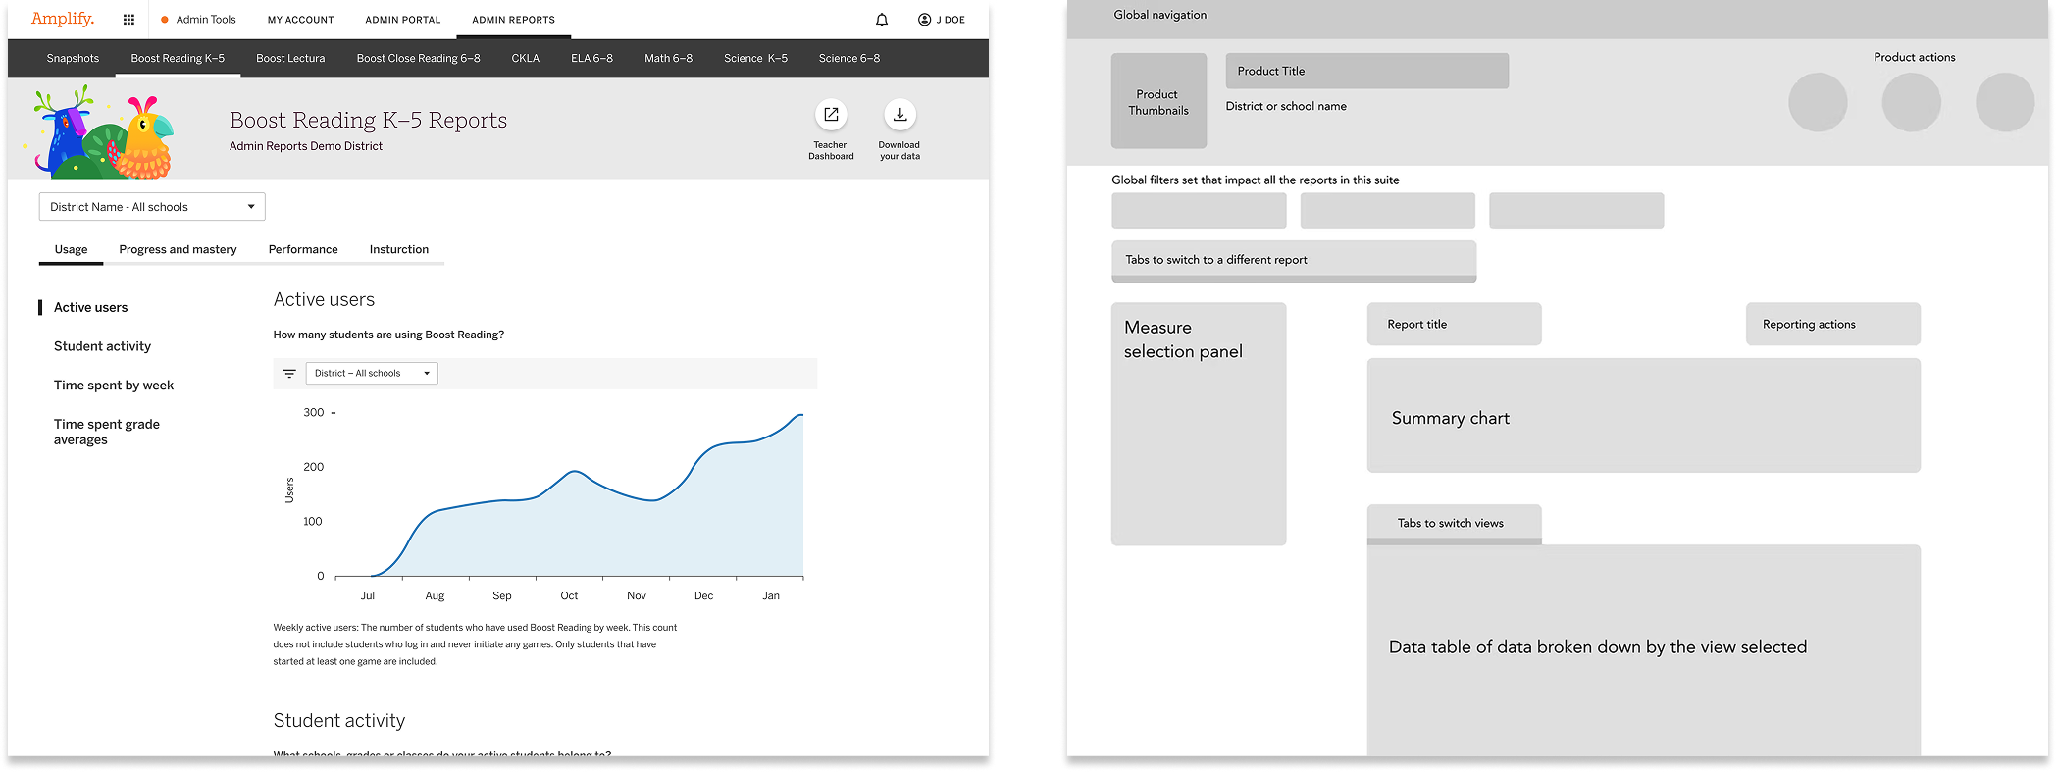Open Boost Close Reading 6–8 tab
Screen dimensions: 2056x772
418,59
